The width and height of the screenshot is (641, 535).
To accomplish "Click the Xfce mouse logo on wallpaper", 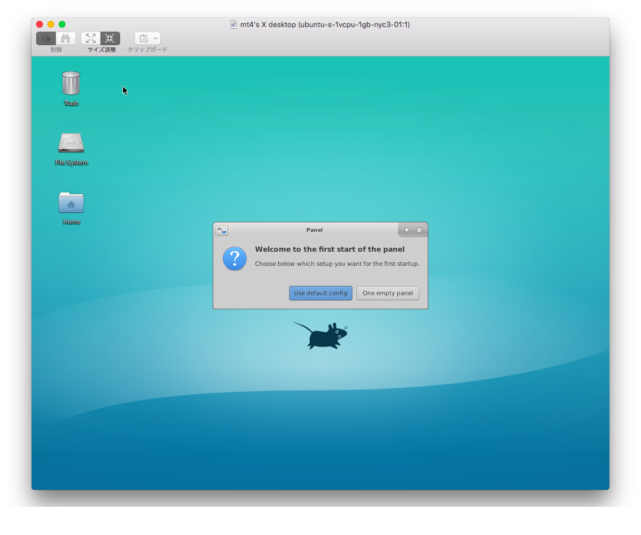I will coord(321,336).
